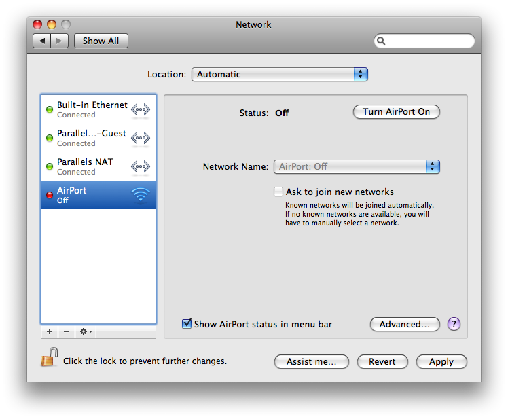This screenshot has width=508, height=419.
Task: Enable Ask to join new networks
Action: pyautogui.click(x=278, y=192)
